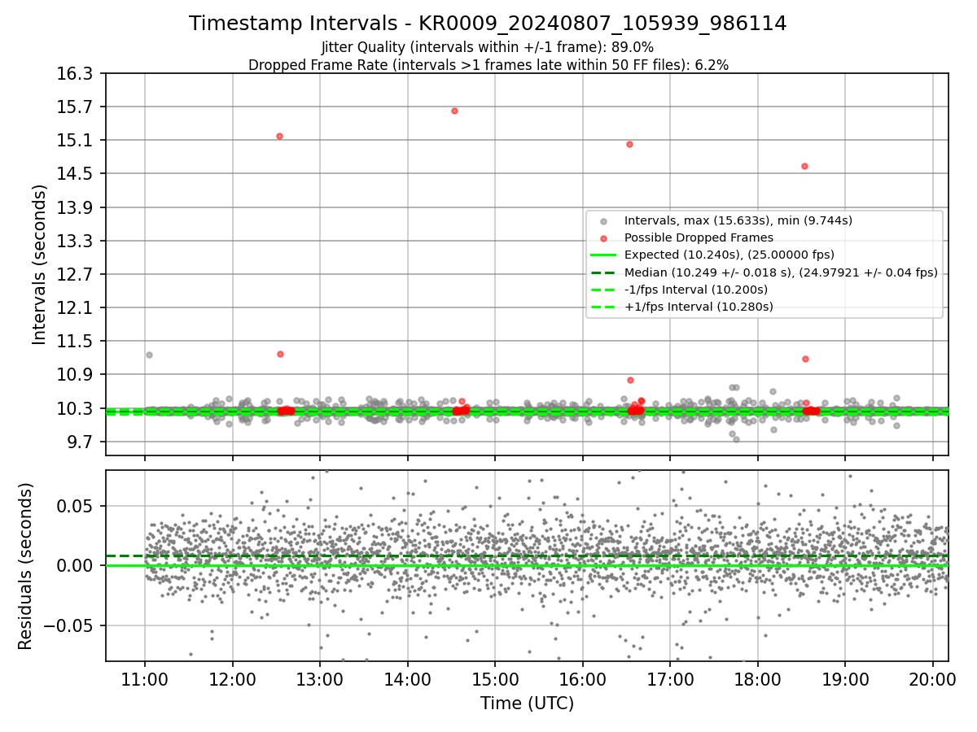Click the 'Residuals (seconds)' y-axis label
Screen dimensions: 977x732
click(25, 566)
